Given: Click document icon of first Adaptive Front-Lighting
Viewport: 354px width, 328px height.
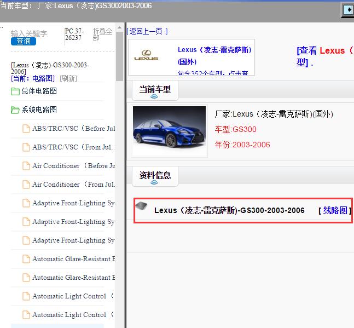Looking at the screenshot, I should 26,203.
